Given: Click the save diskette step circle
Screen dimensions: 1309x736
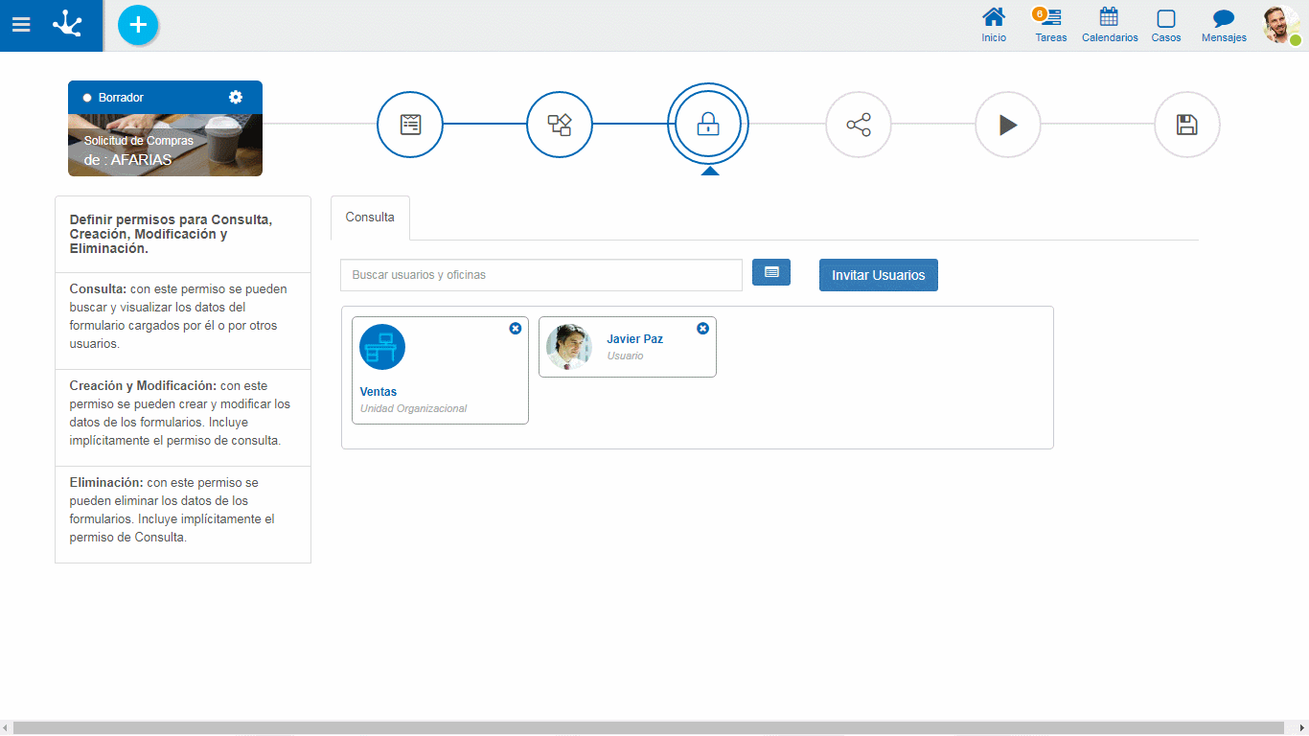Looking at the screenshot, I should pyautogui.click(x=1187, y=125).
